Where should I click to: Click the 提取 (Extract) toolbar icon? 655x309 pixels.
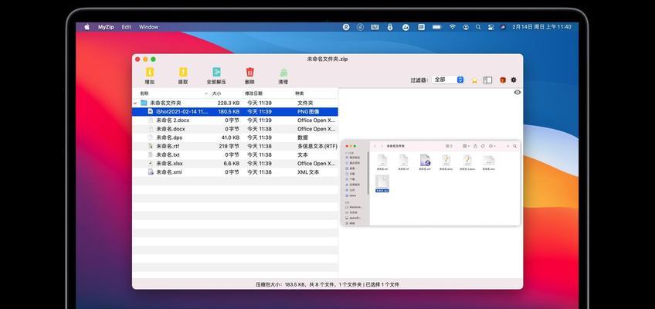point(183,73)
